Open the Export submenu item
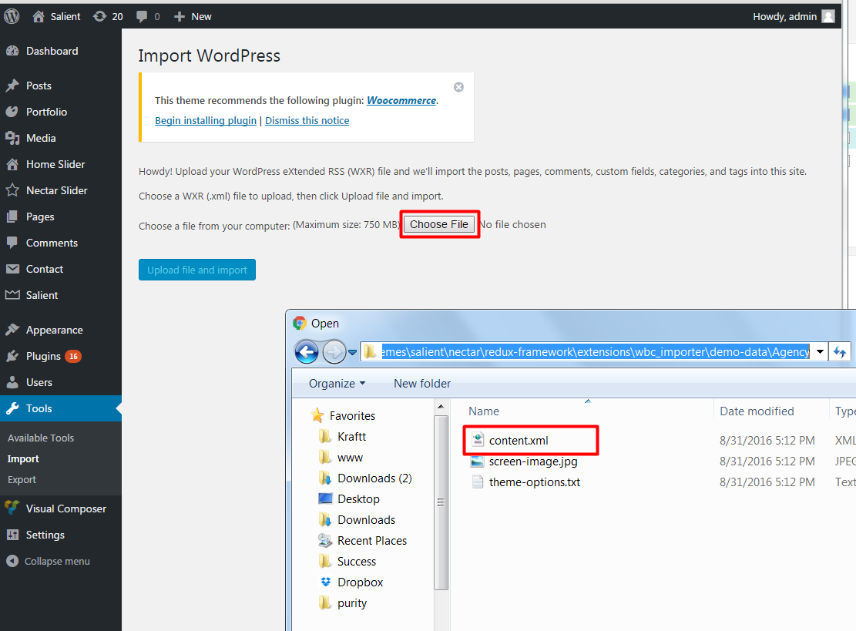 (x=22, y=480)
